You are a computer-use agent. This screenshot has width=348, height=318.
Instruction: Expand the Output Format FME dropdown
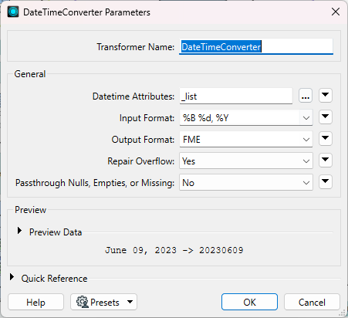246,140
